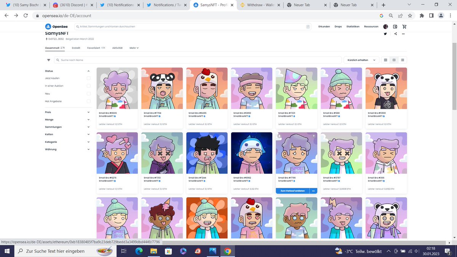Expand the Preis filter section
The image size is (457, 257).
coord(67,112)
